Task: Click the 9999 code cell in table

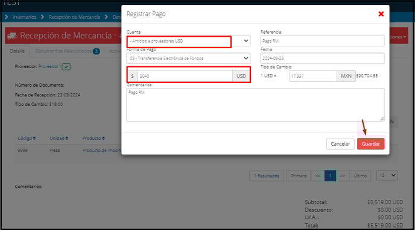Action: coord(22,151)
